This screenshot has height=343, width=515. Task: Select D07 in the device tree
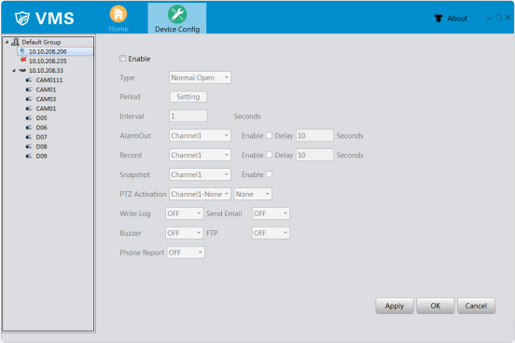41,137
